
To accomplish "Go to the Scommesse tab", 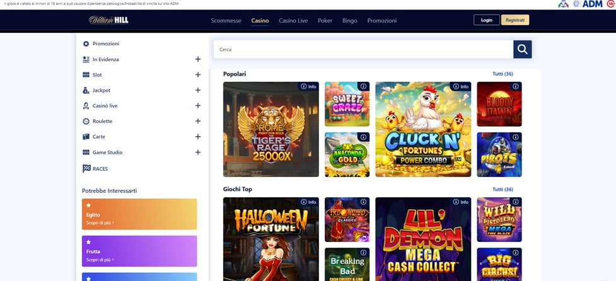I will [226, 20].
